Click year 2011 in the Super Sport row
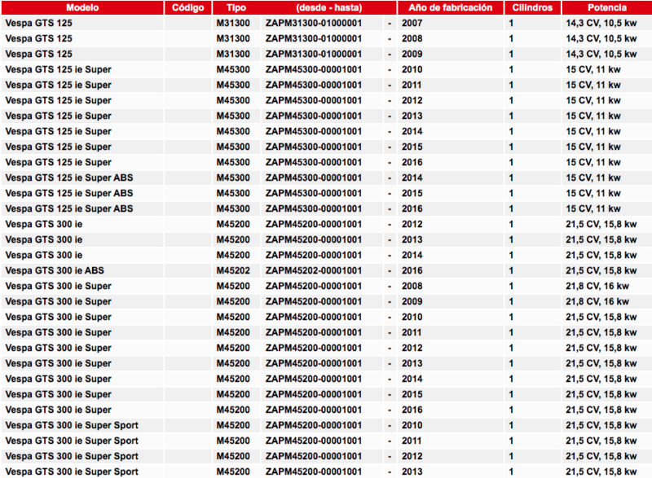This screenshot has height=478, width=652. [x=412, y=441]
